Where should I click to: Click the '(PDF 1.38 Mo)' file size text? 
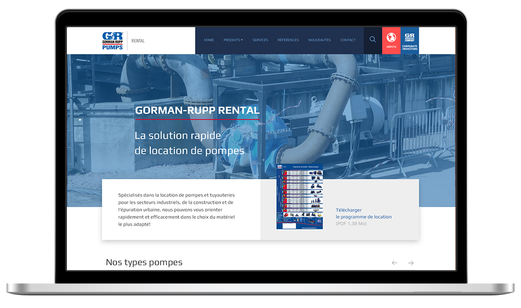pos(351,224)
